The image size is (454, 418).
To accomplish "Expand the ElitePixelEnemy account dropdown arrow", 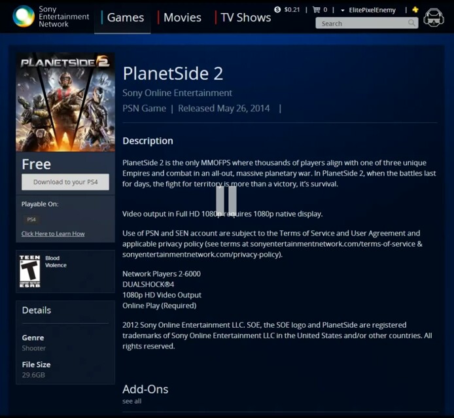I will (x=343, y=10).
